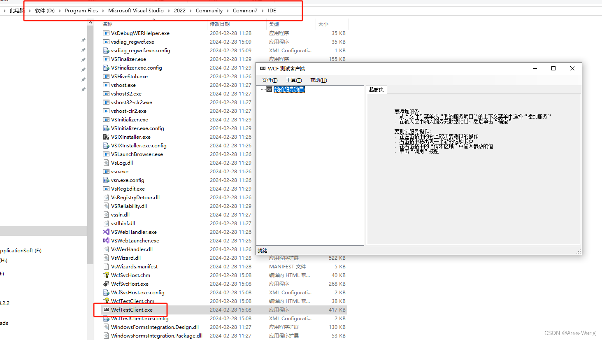Select VsRegistryDetour.dll file name

coord(135,197)
